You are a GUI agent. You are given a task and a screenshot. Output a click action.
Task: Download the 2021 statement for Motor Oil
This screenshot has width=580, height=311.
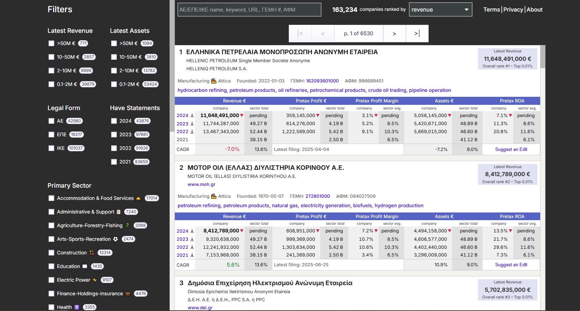tap(192, 255)
